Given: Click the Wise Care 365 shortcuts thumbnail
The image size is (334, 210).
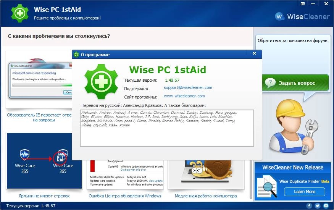Looking at the screenshot, I should (x=44, y=161).
